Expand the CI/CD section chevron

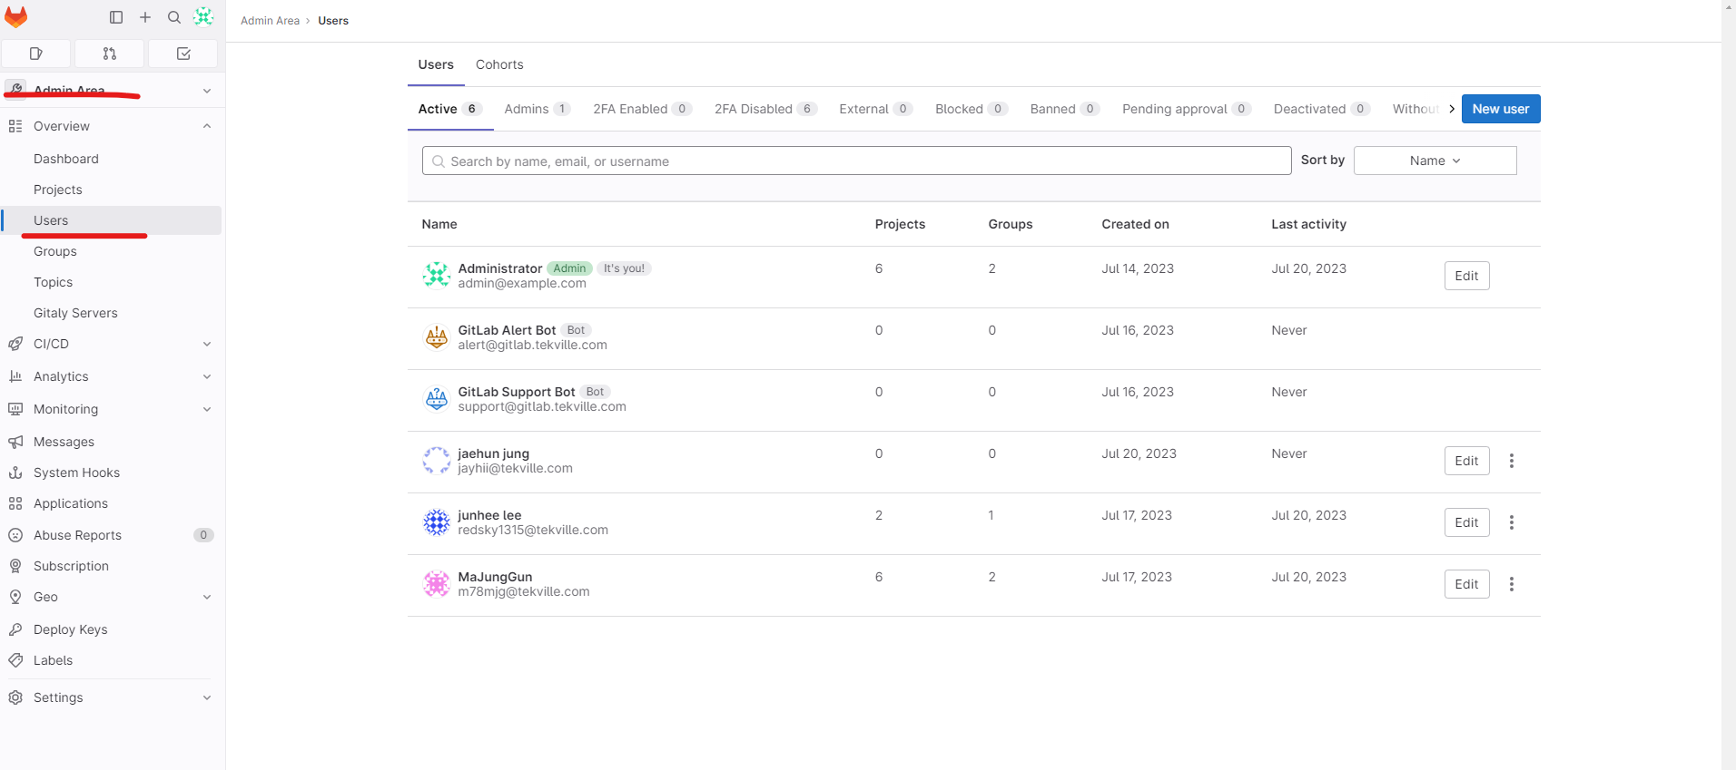coord(207,344)
